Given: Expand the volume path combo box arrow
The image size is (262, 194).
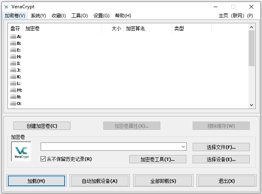Looking at the screenshot, I should pyautogui.click(x=183, y=147).
